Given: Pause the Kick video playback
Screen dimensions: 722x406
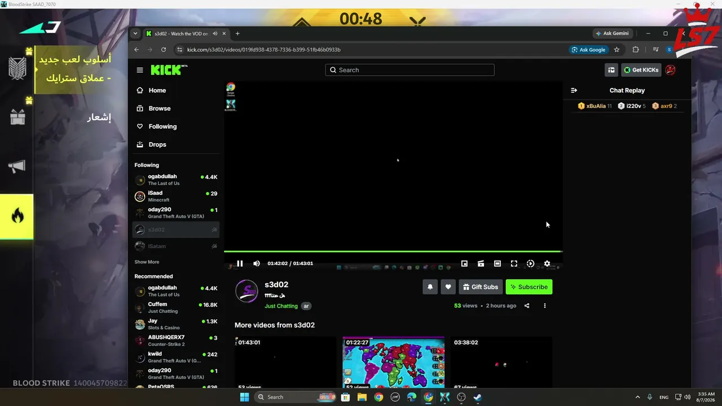Looking at the screenshot, I should [240, 263].
